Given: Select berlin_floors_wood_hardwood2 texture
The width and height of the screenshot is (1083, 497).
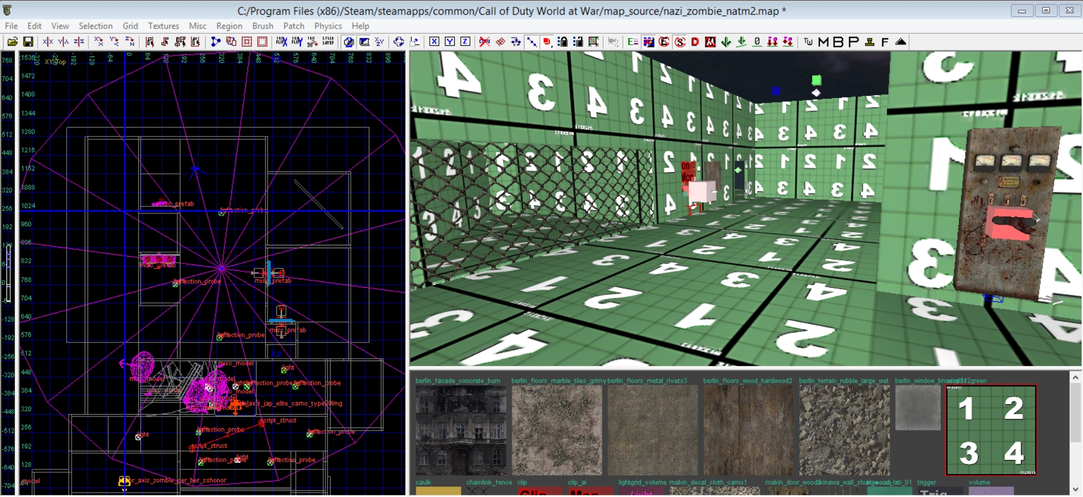Looking at the screenshot, I should pyautogui.click(x=749, y=430).
